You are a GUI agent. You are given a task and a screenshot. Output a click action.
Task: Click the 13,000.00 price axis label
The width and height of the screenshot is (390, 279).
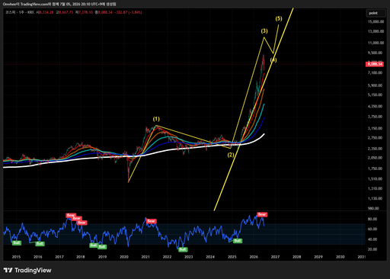pyautogui.click(x=376, y=31)
